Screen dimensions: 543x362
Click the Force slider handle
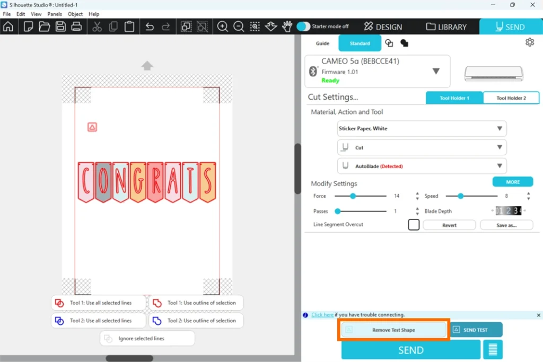[x=353, y=196]
